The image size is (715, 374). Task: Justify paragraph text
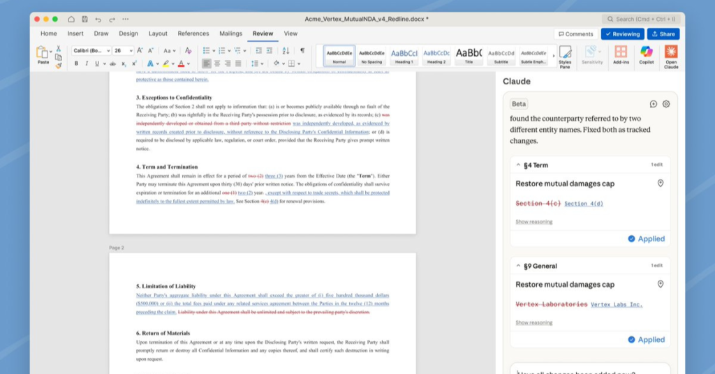pyautogui.click(x=238, y=63)
